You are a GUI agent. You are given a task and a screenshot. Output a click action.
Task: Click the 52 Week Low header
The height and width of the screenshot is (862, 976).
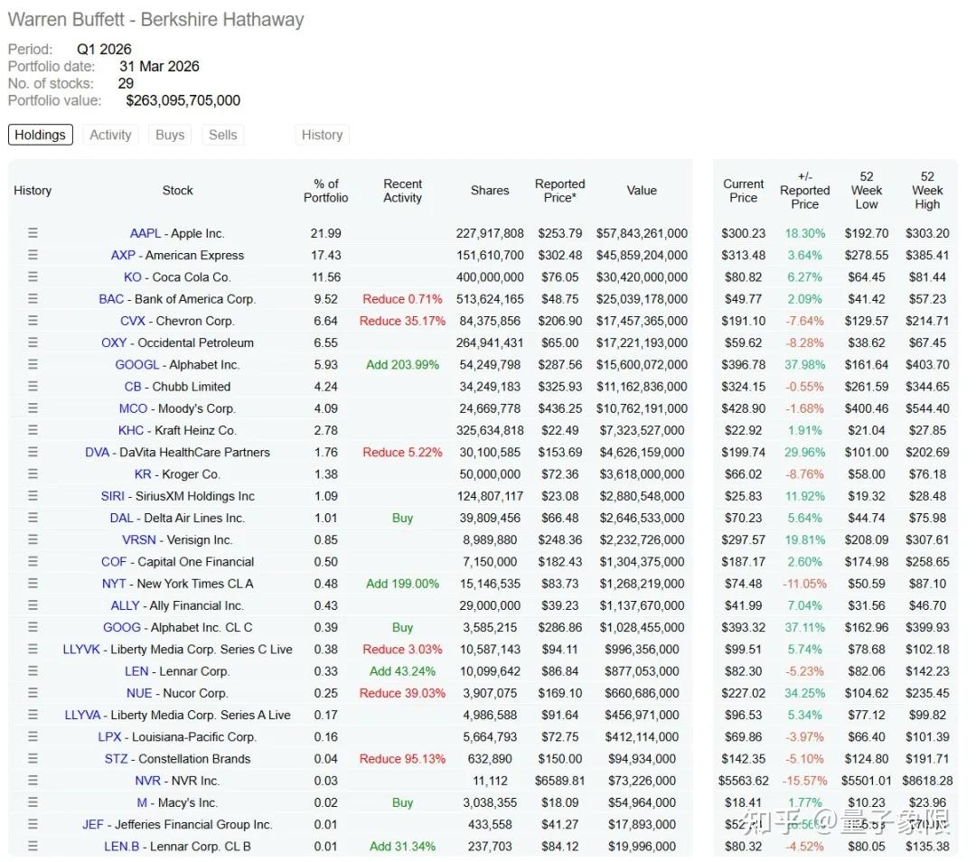(867, 191)
